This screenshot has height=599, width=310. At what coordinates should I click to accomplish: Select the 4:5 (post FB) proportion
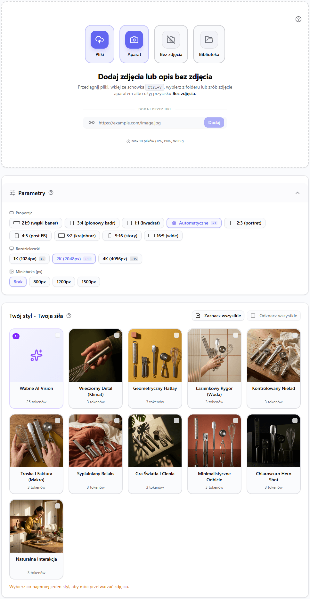pos(30,236)
